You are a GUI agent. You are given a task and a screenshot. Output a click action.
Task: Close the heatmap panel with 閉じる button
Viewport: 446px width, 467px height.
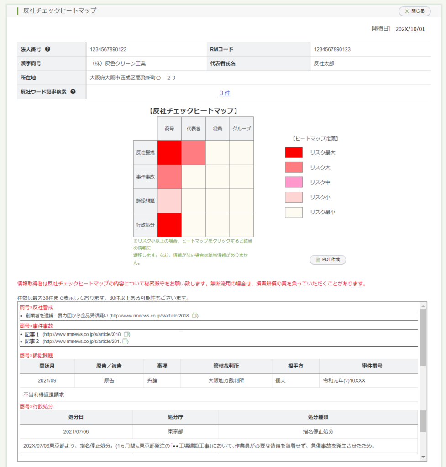414,11
